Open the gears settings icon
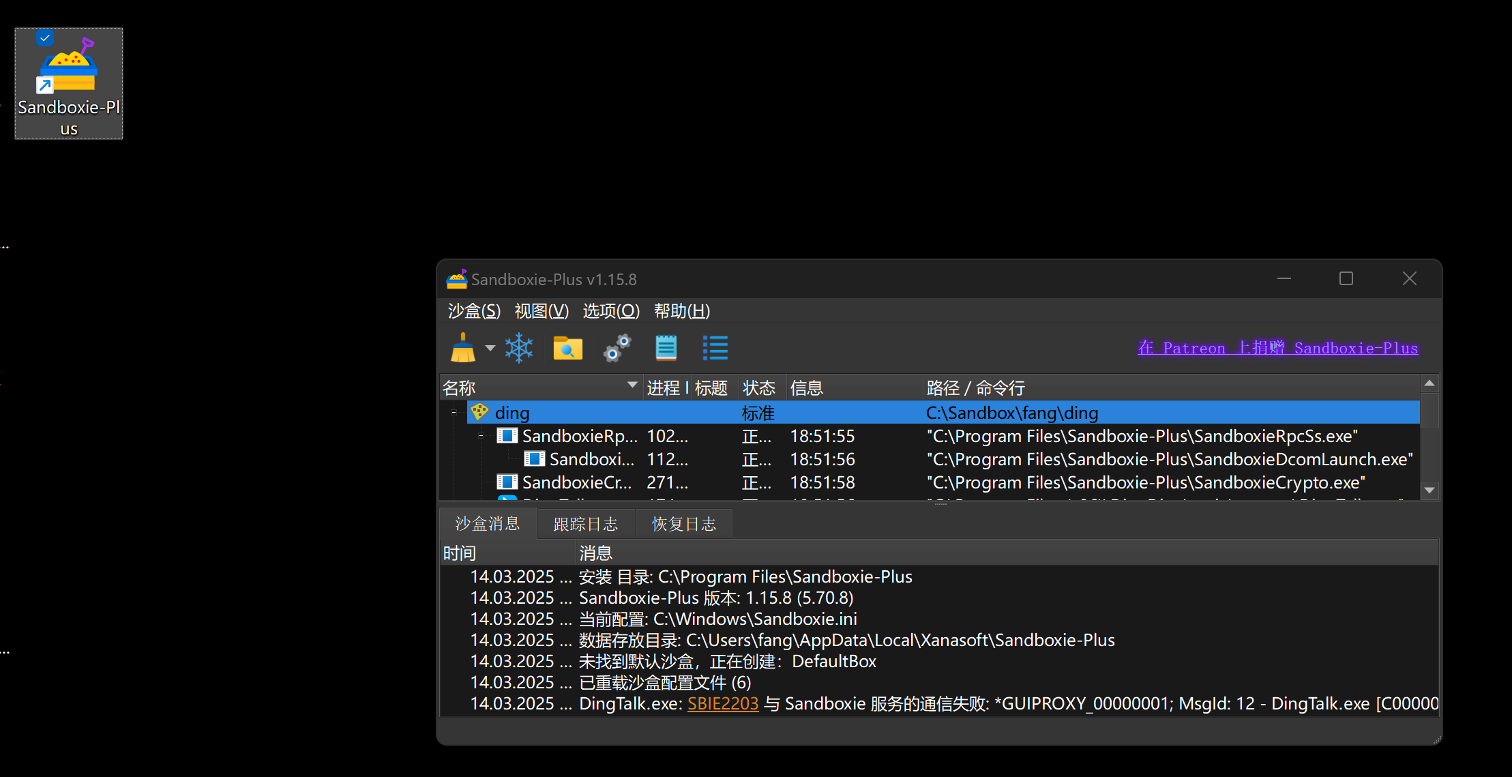Screen dimensions: 1512x777 (x=617, y=348)
